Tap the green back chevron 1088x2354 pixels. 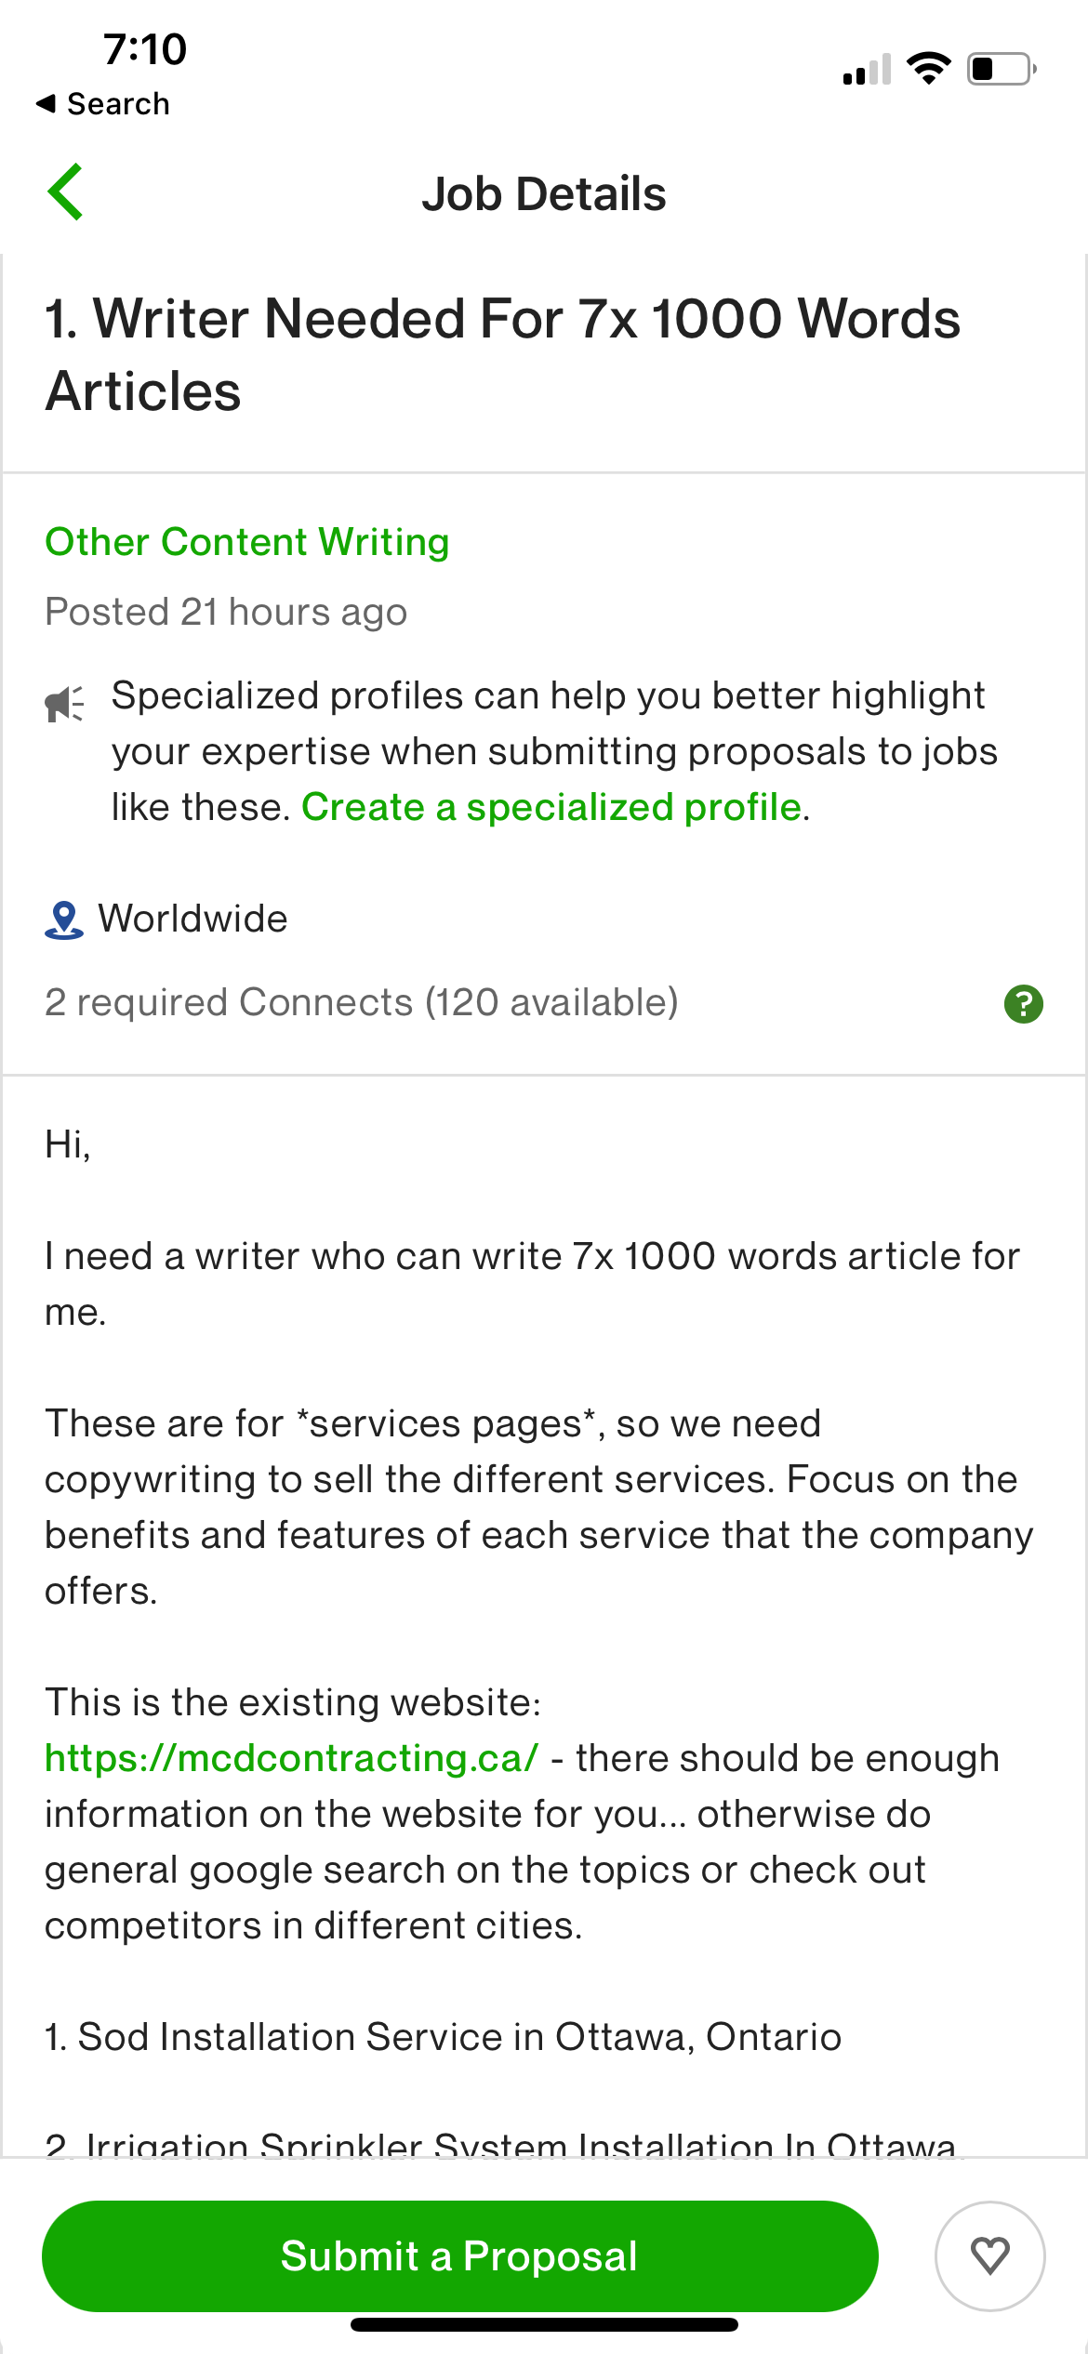click(x=65, y=192)
